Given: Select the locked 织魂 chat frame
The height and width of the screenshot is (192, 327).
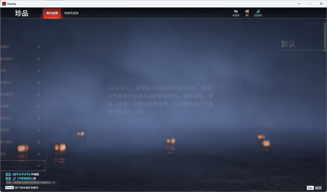Looking at the screenshot, I should coord(23,70).
